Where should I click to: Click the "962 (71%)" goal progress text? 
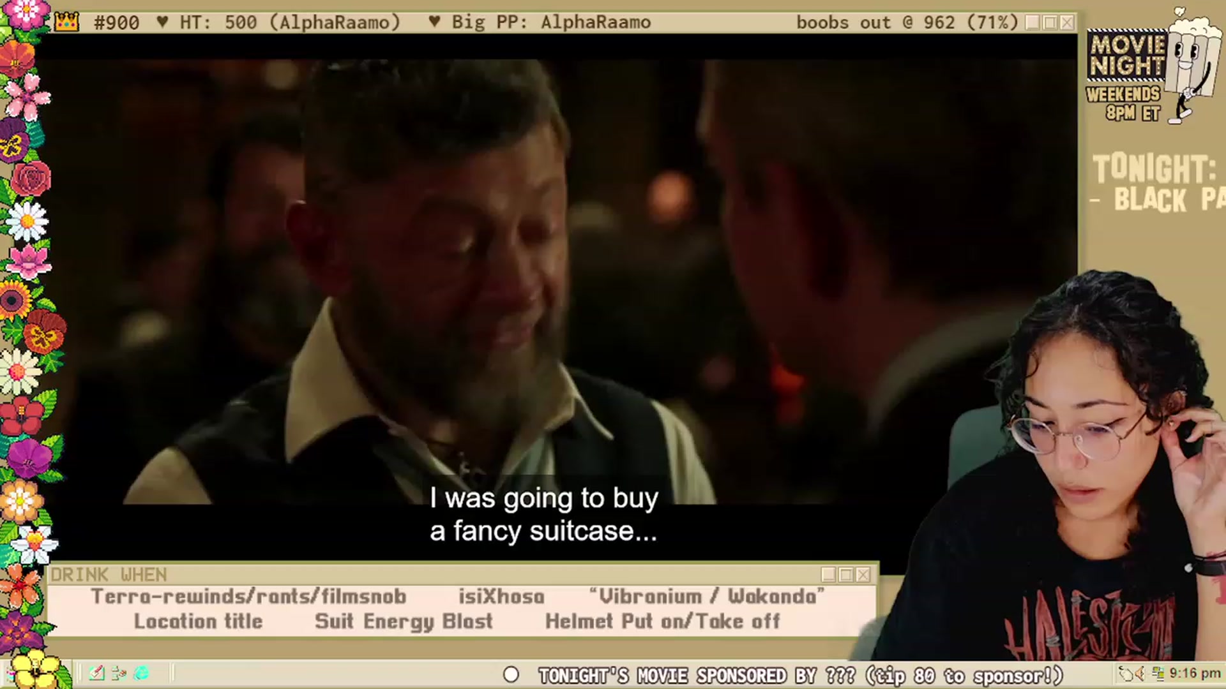click(x=971, y=23)
